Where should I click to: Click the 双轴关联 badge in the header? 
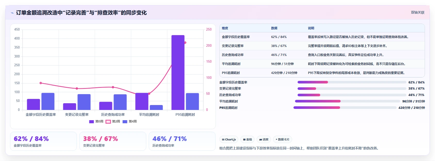point(418,13)
